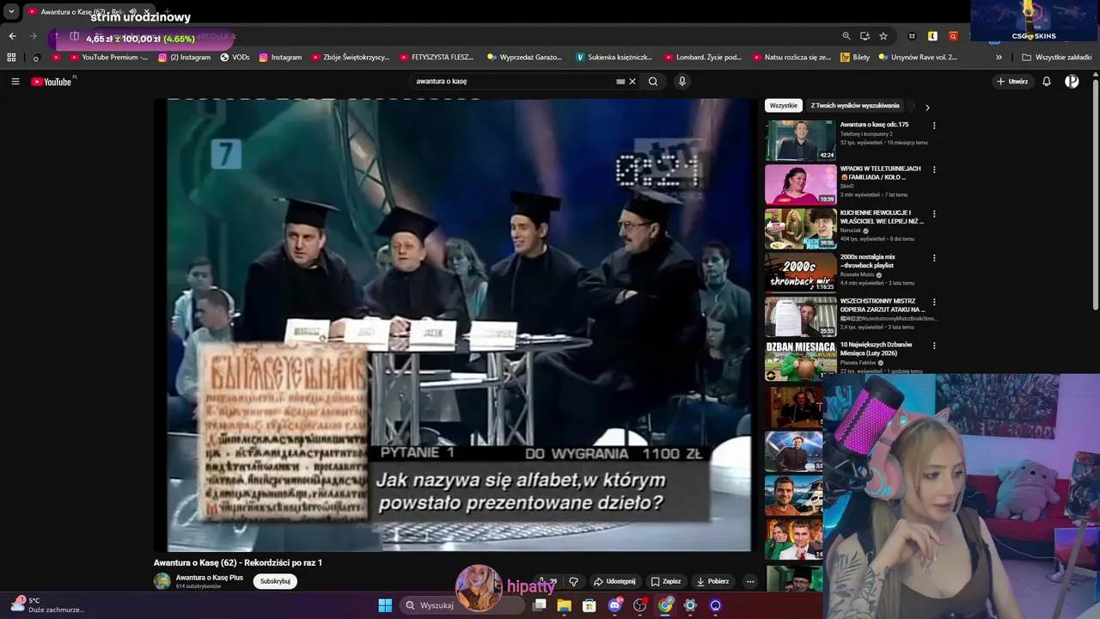Clear the YouTube search query
The width and height of the screenshot is (1100, 619).
tap(632, 82)
